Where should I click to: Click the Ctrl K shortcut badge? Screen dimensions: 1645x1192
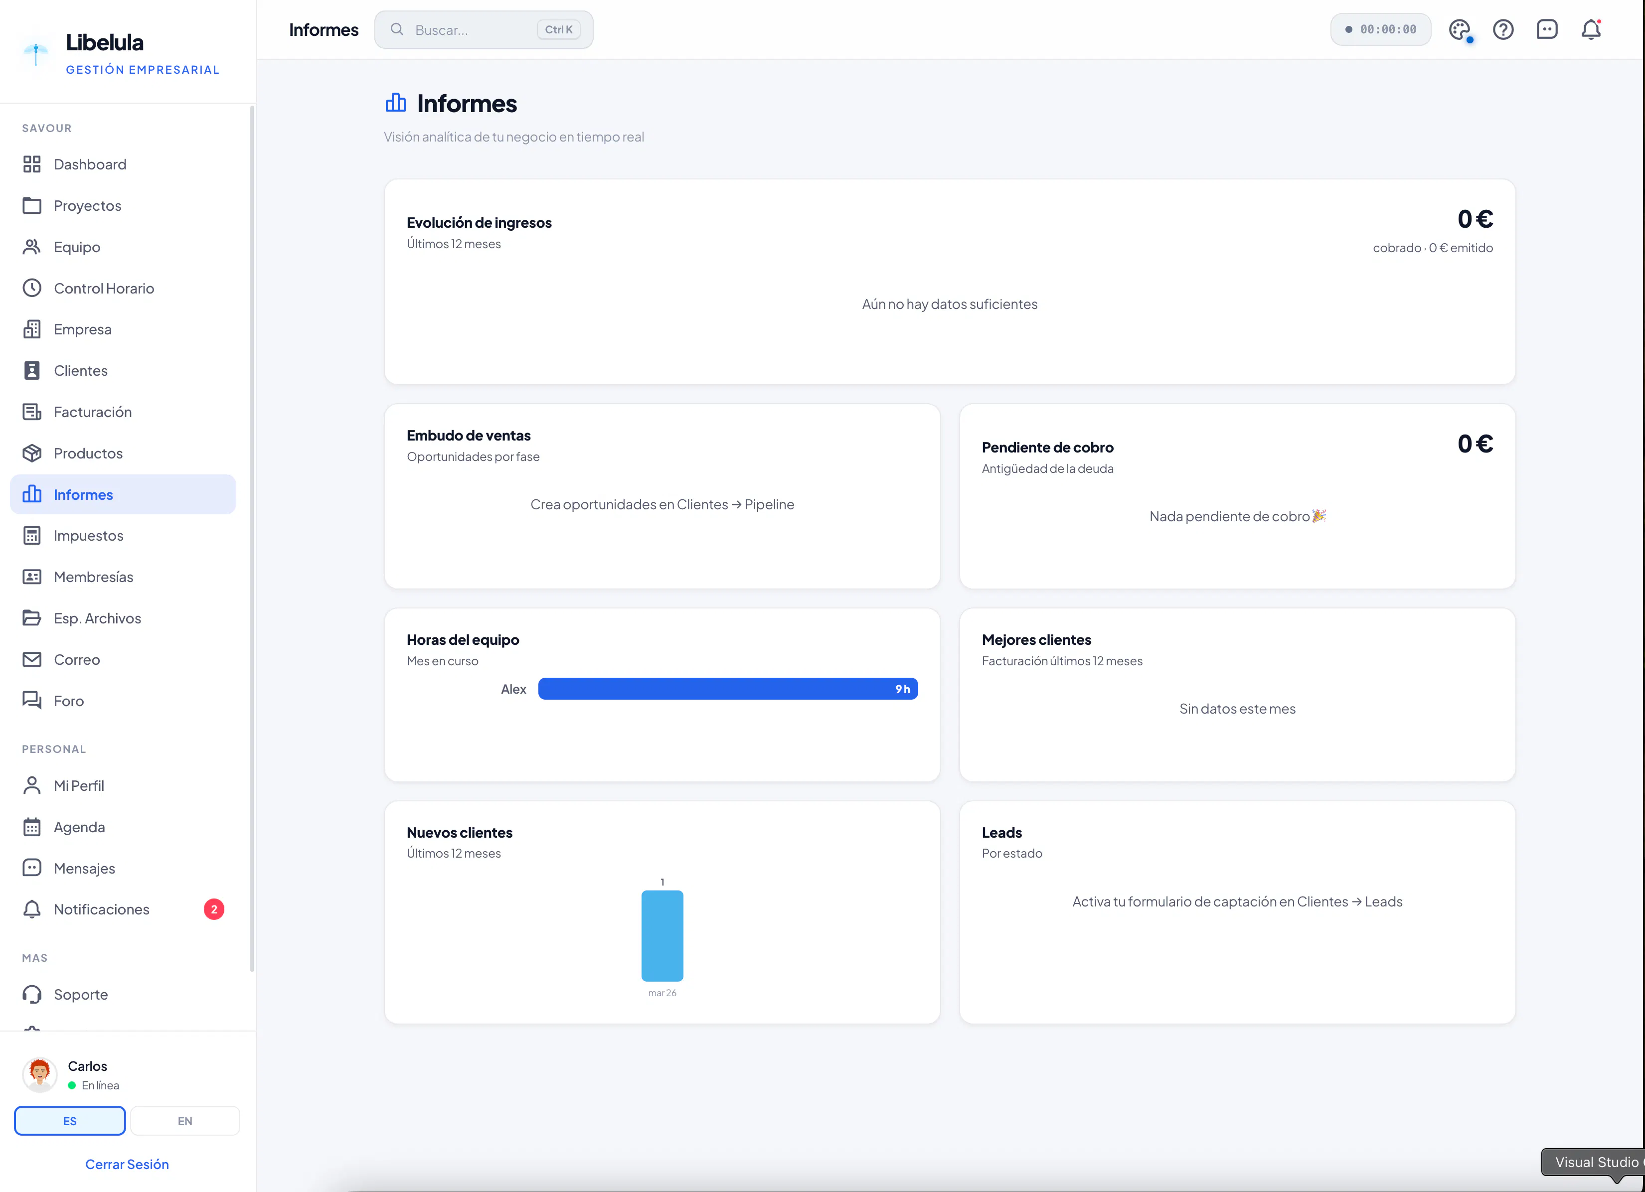tap(558, 30)
